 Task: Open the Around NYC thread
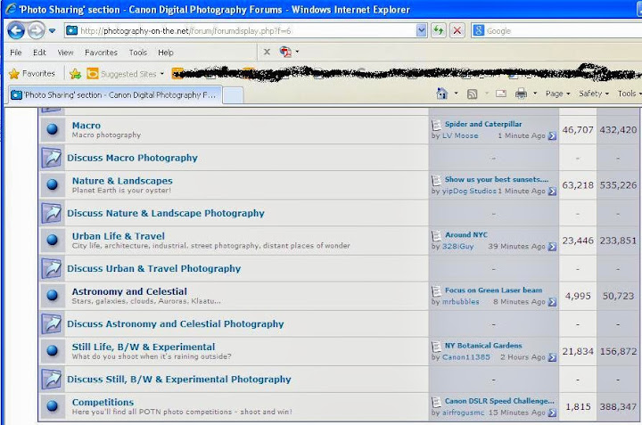466,235
